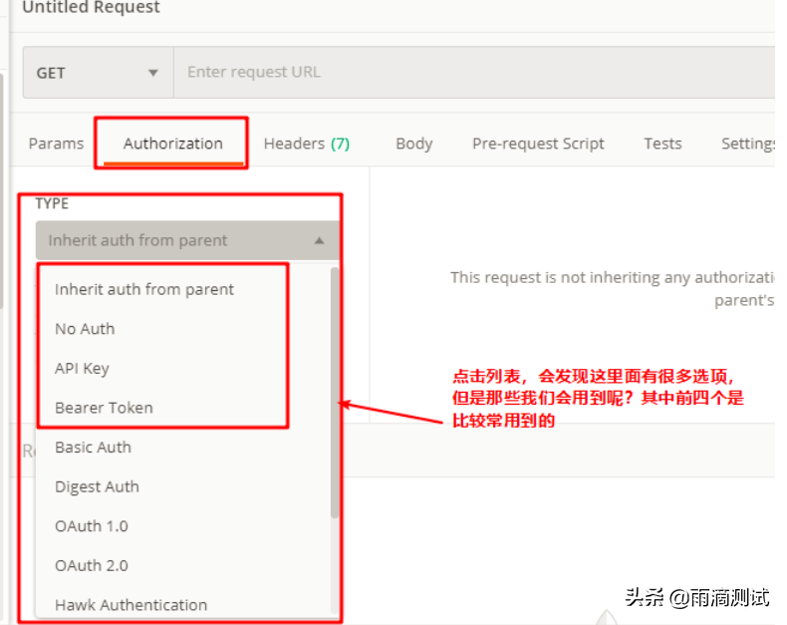
Task: Open the GET method dropdown
Action: tap(97, 73)
